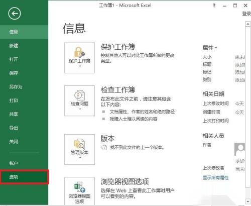The image size is (251, 206).
Task: Open 选项 (Options) in the sidebar
Action: 24,177
